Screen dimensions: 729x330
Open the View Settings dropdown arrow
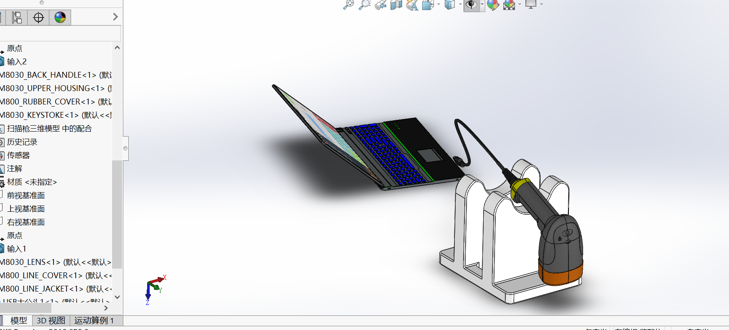pos(541,5)
